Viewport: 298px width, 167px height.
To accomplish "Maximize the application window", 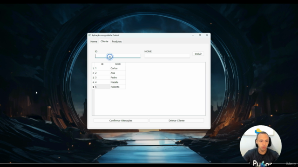I will (200, 35).
